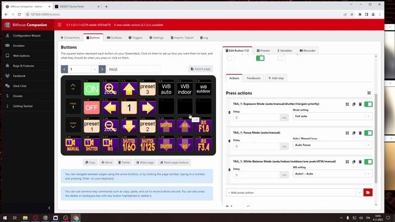Open Bugs & Features sidebar link
Screen dimensions: 395x222
coord(23,66)
